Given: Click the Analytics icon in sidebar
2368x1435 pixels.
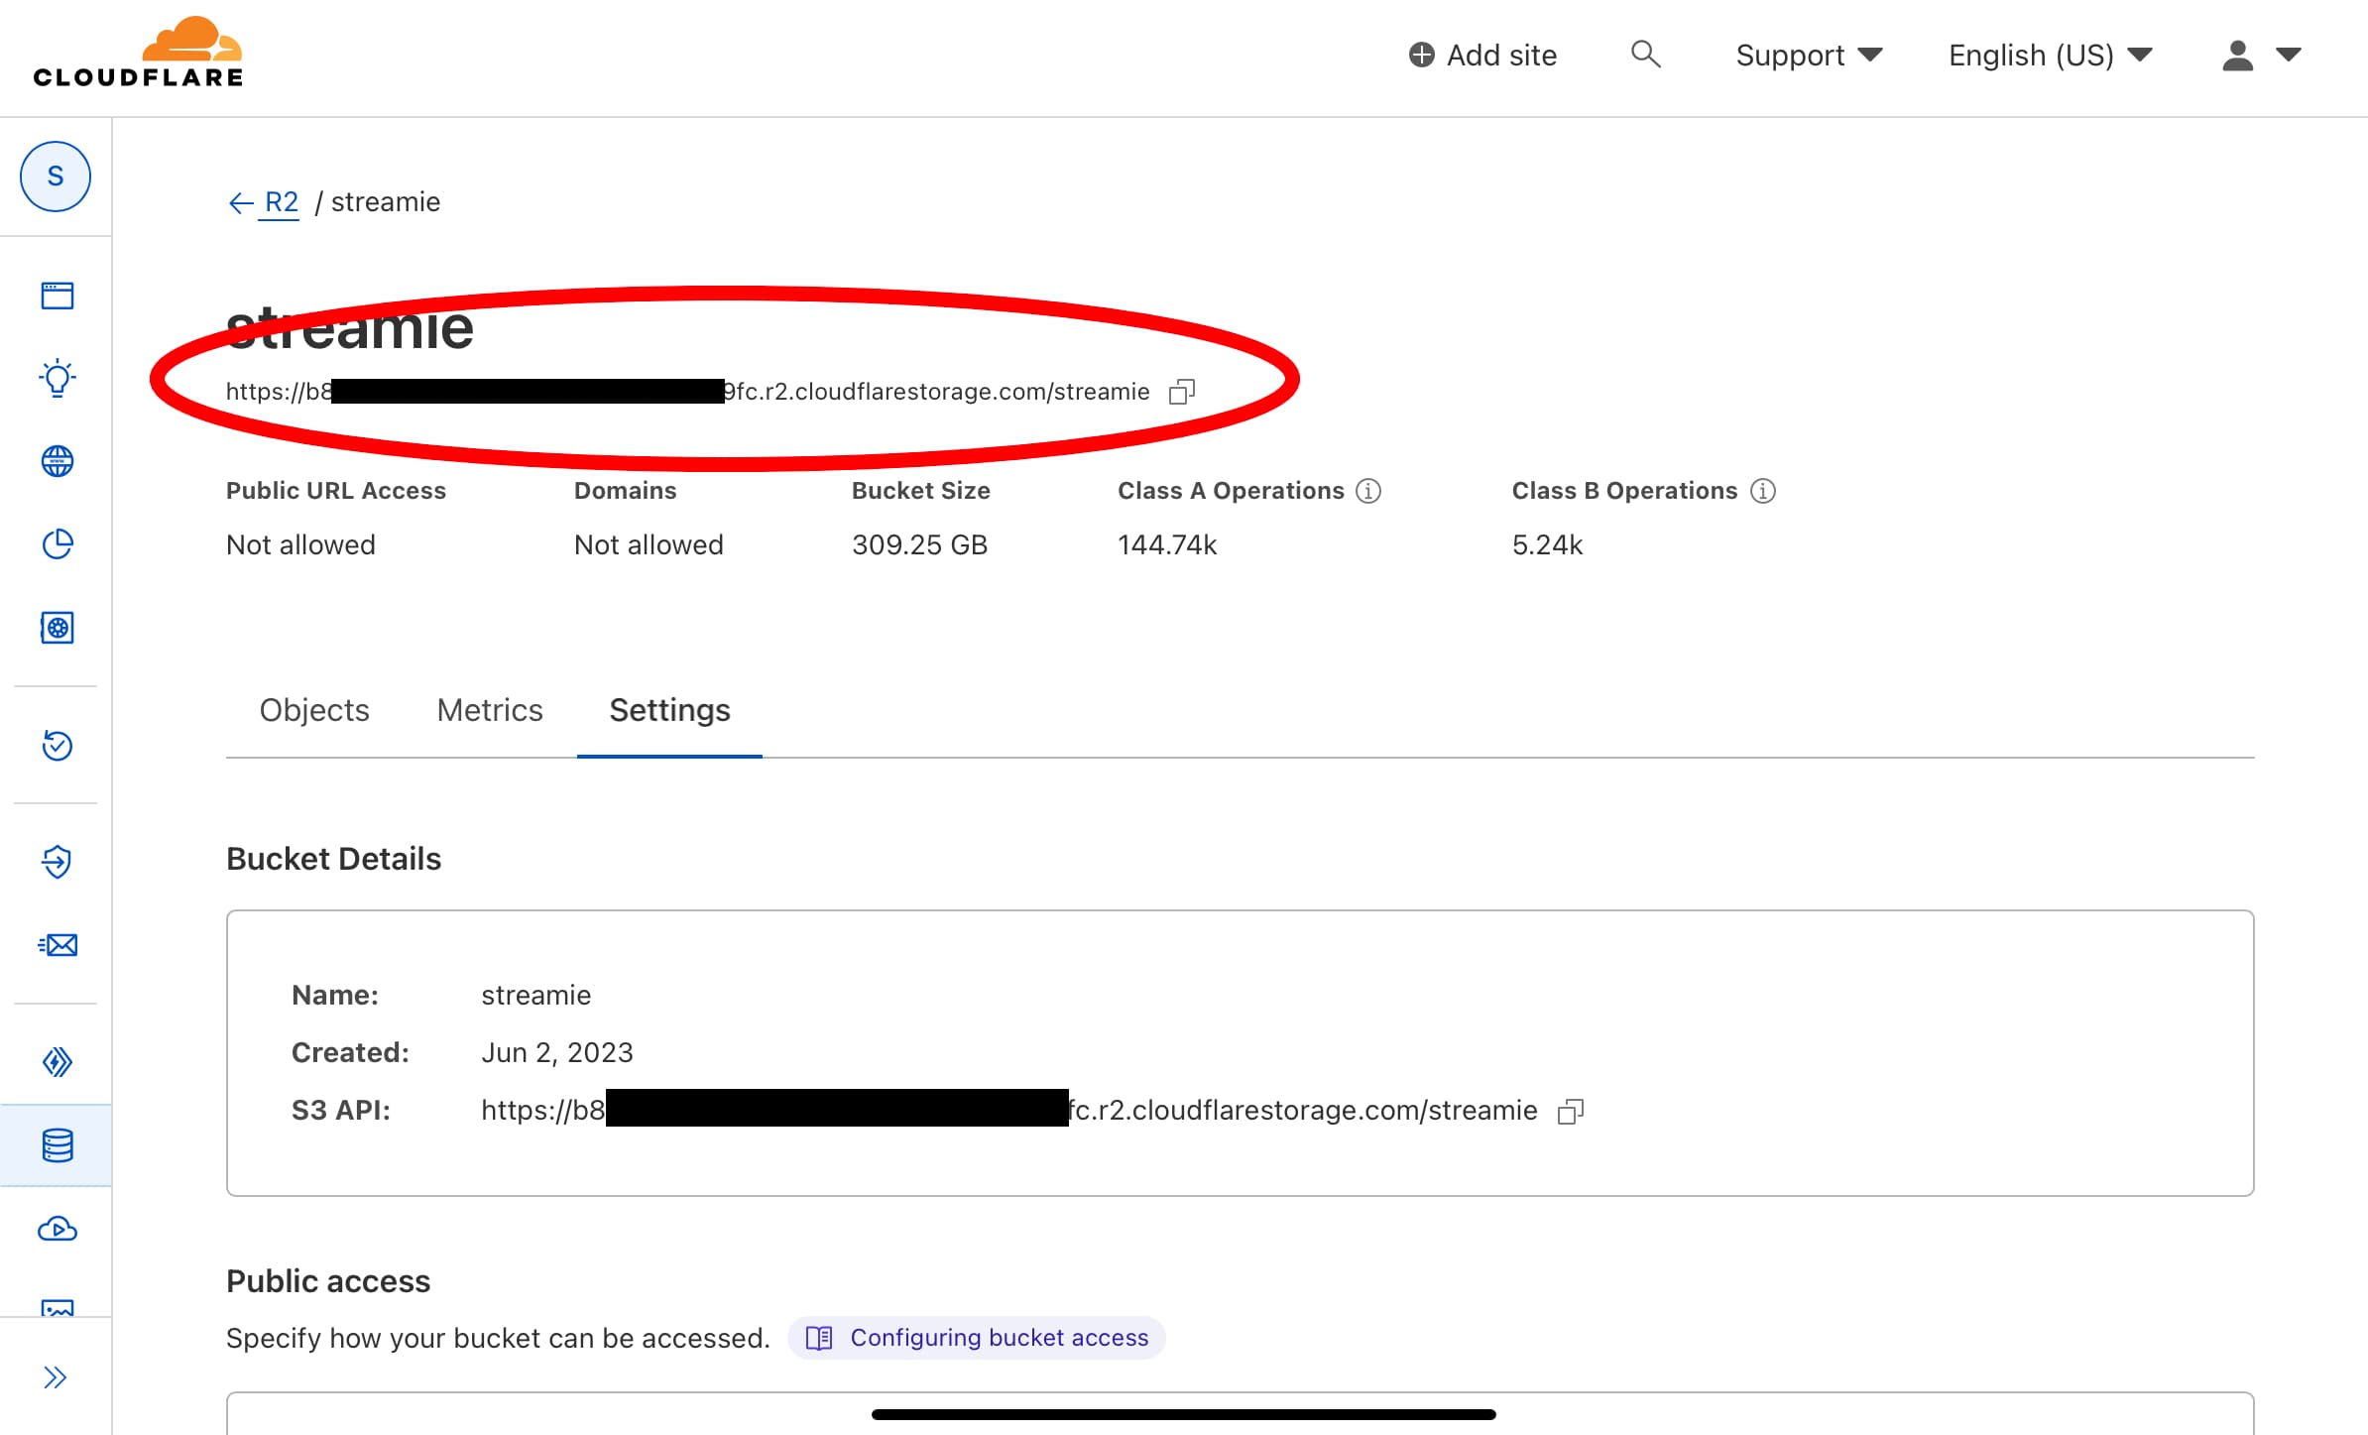Looking at the screenshot, I should click(x=56, y=543).
